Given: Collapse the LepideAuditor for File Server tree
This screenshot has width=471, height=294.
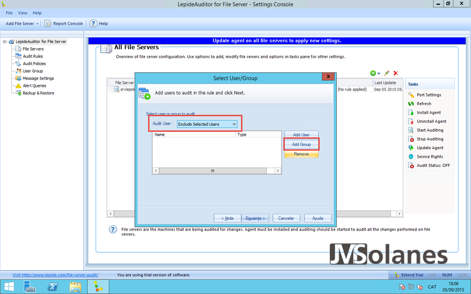Looking at the screenshot, I should pos(5,42).
